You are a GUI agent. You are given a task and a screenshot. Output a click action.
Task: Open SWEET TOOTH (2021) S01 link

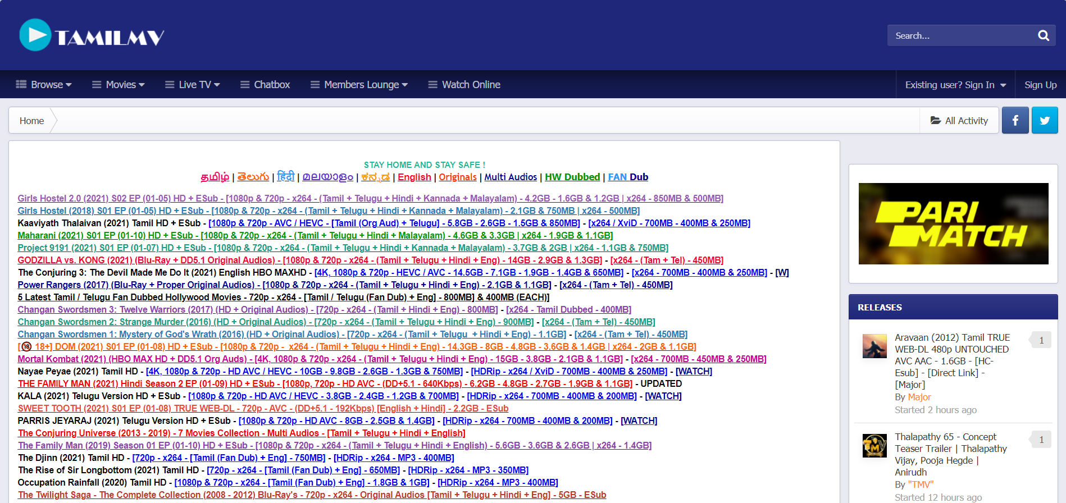click(263, 408)
